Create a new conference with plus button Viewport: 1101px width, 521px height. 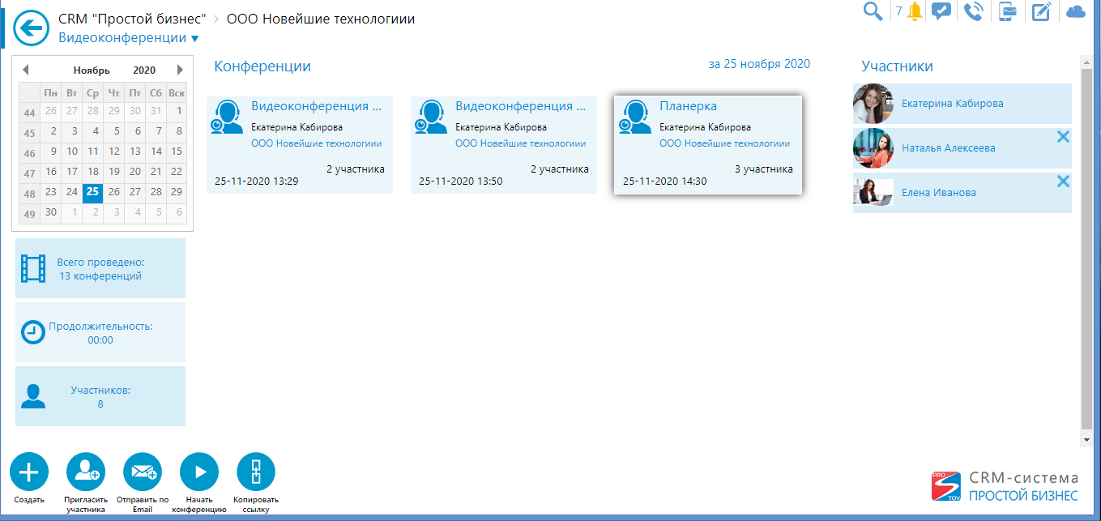pos(29,472)
